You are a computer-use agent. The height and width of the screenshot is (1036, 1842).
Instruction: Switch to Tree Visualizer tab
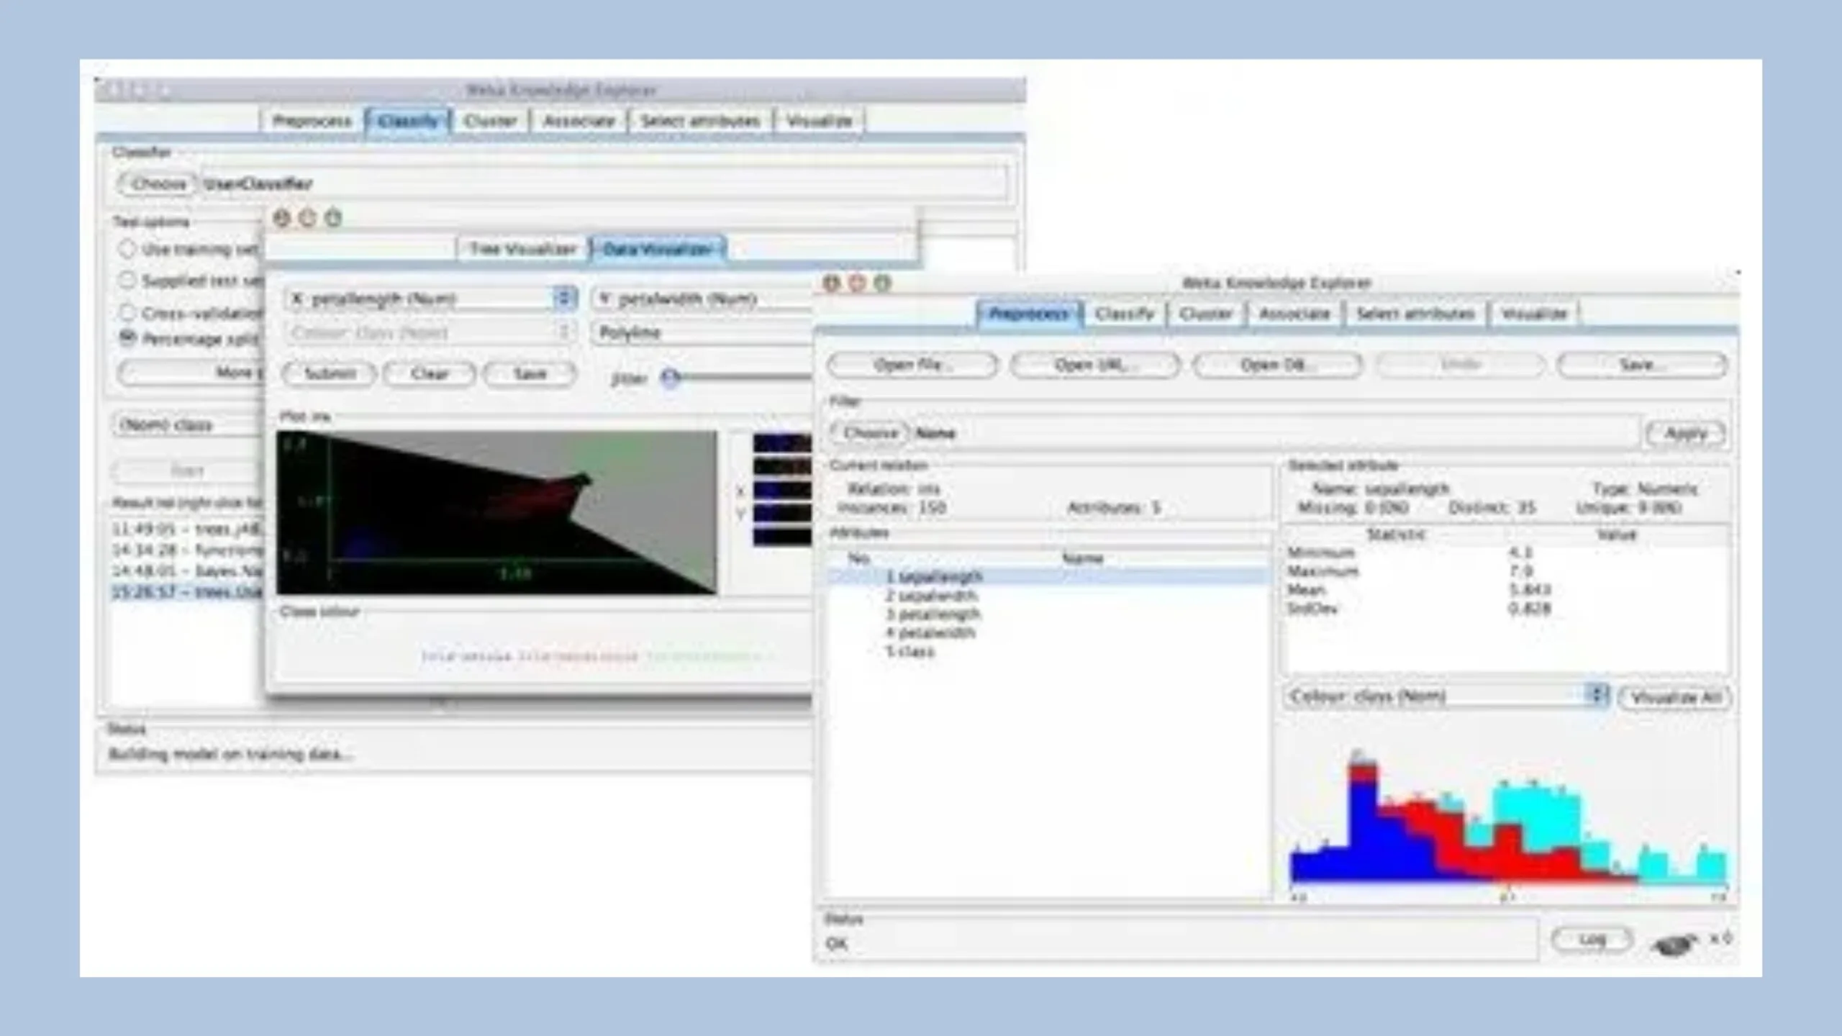tap(522, 249)
